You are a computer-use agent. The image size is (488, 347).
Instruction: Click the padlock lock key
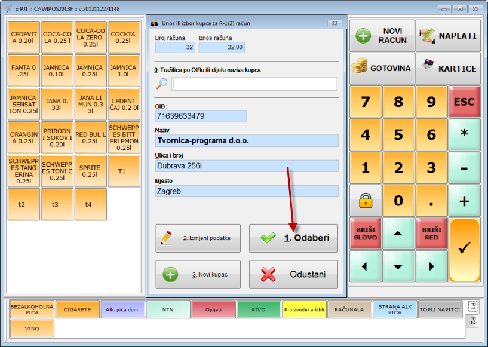365,201
